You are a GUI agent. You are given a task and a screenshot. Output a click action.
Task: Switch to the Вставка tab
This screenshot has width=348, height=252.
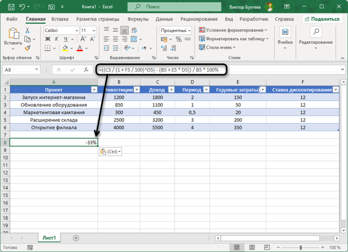(60, 19)
